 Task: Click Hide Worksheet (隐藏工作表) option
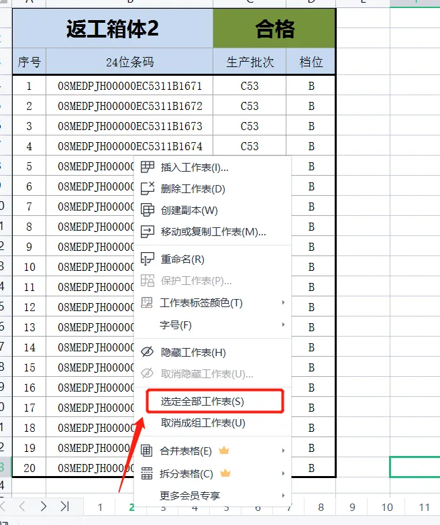pyautogui.click(x=213, y=352)
